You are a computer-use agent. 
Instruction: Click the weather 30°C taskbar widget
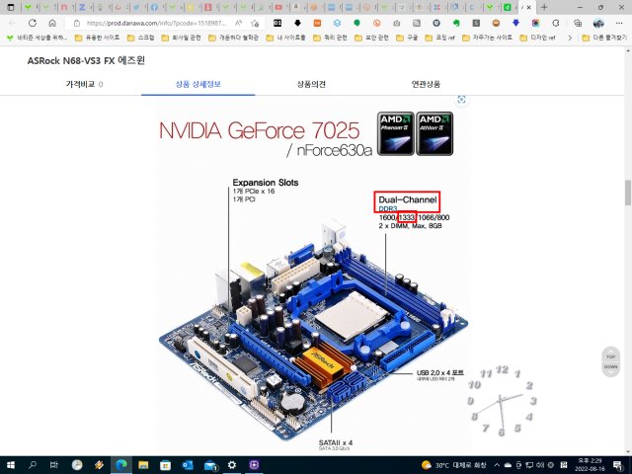tap(454, 465)
